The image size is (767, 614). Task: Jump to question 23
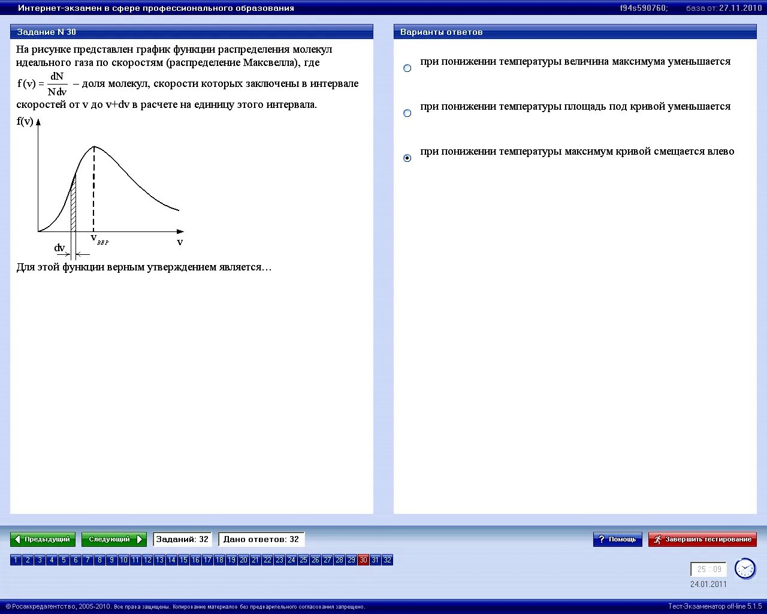coord(279,560)
